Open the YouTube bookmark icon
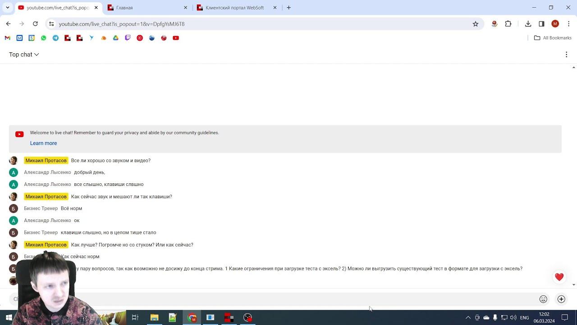 coord(176,38)
